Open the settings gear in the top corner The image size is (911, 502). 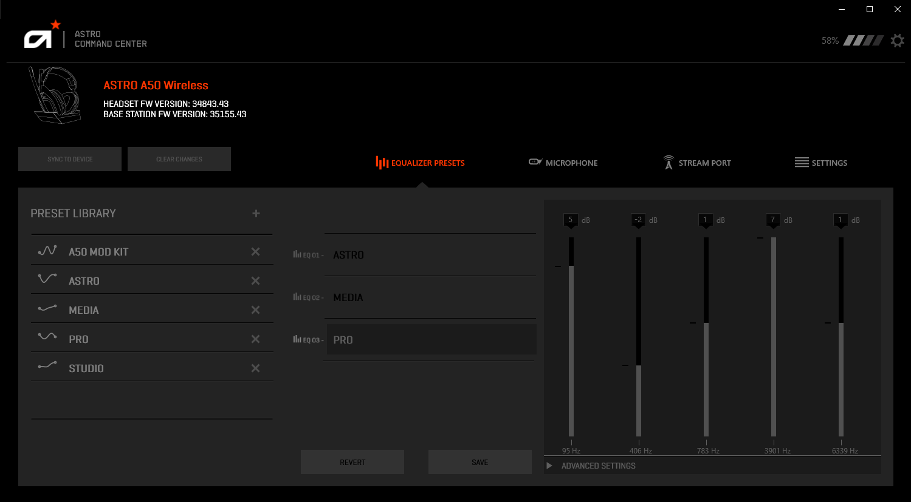(x=897, y=40)
